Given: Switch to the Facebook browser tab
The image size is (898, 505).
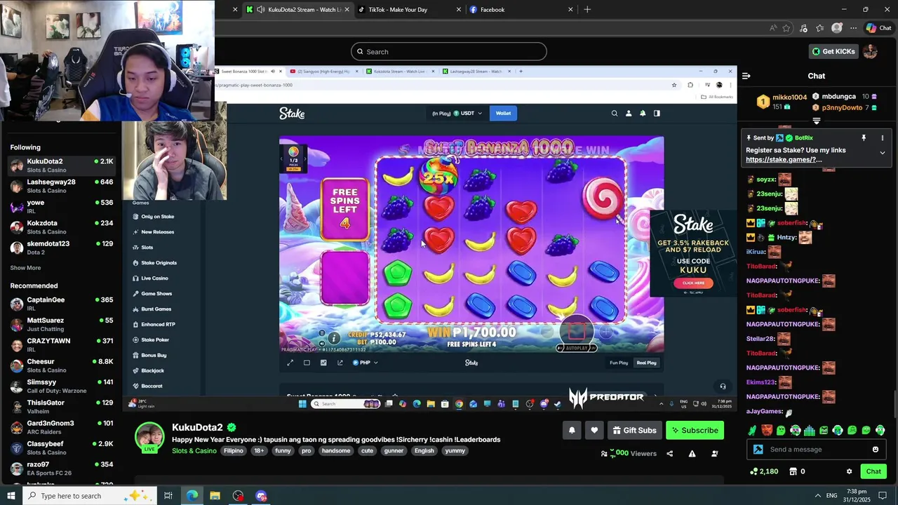Looking at the screenshot, I should pos(521,10).
